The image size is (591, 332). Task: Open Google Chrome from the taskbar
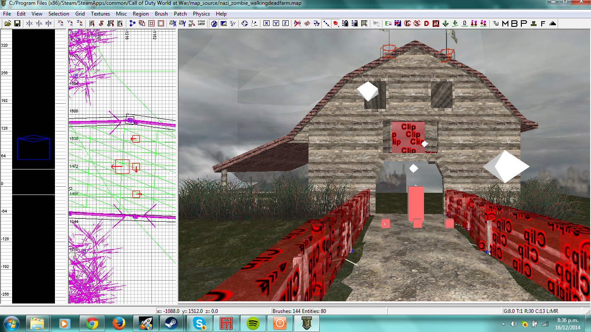[x=92, y=323]
